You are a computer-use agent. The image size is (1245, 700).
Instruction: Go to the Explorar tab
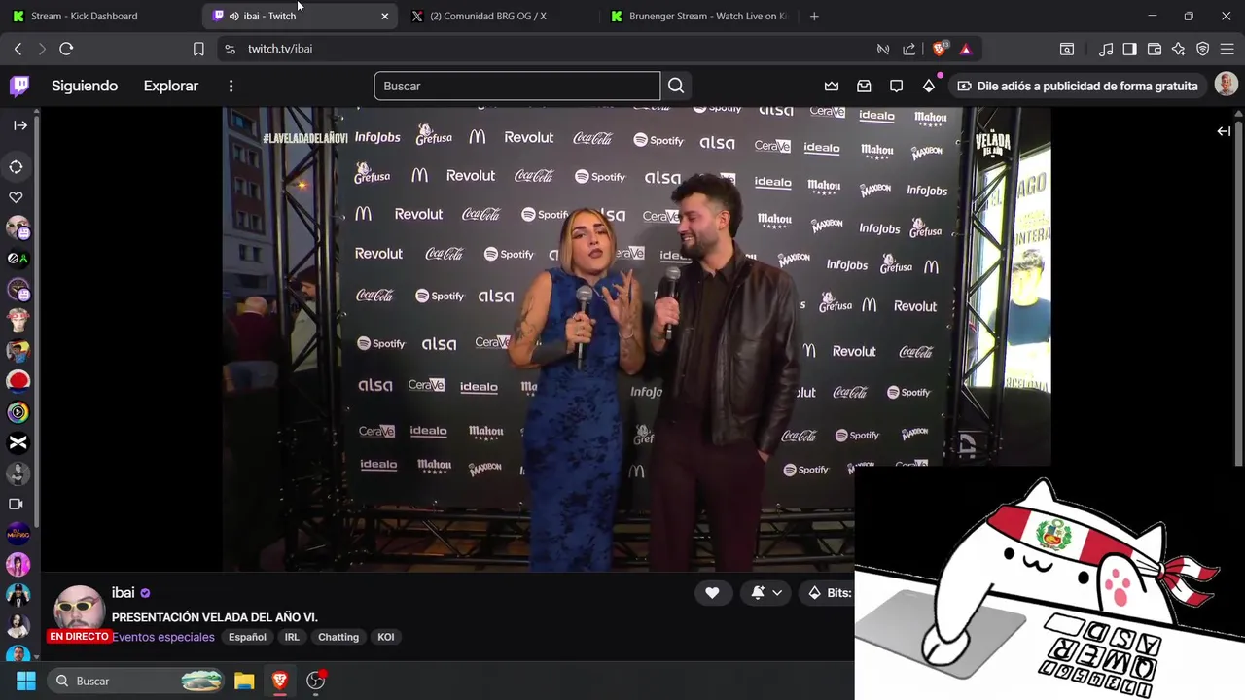[x=171, y=86]
